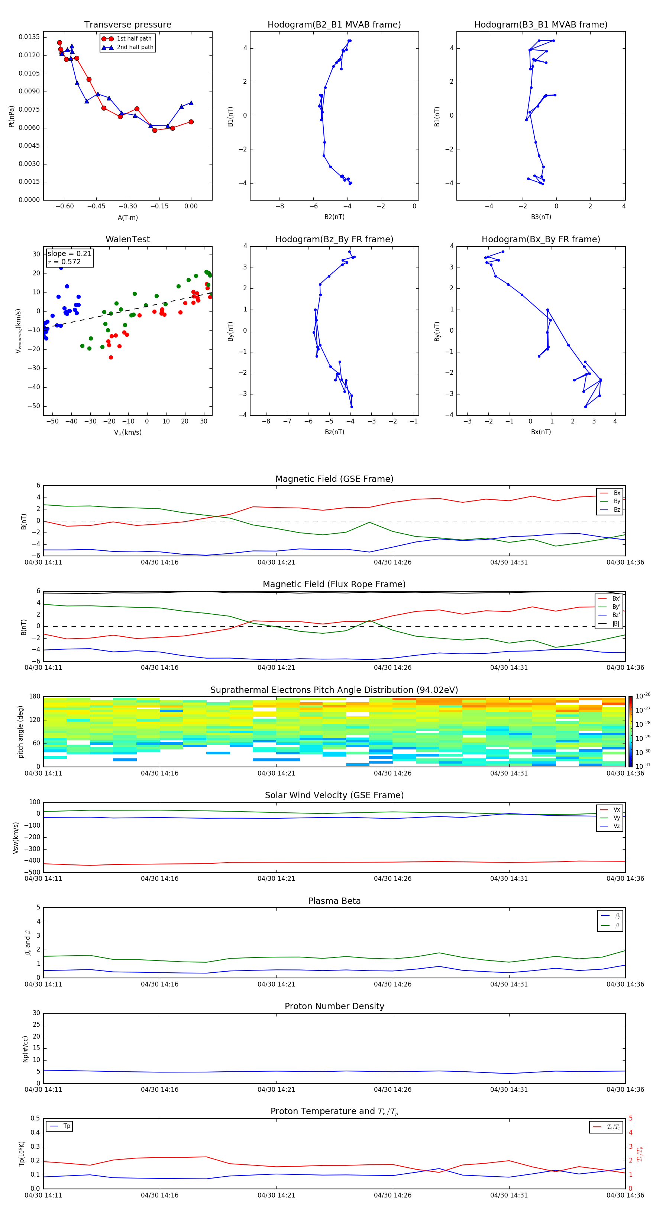Click the 'Tp(10^6K)' y-axis label
The width and height of the screenshot is (669, 1228).
(x=22, y=1154)
